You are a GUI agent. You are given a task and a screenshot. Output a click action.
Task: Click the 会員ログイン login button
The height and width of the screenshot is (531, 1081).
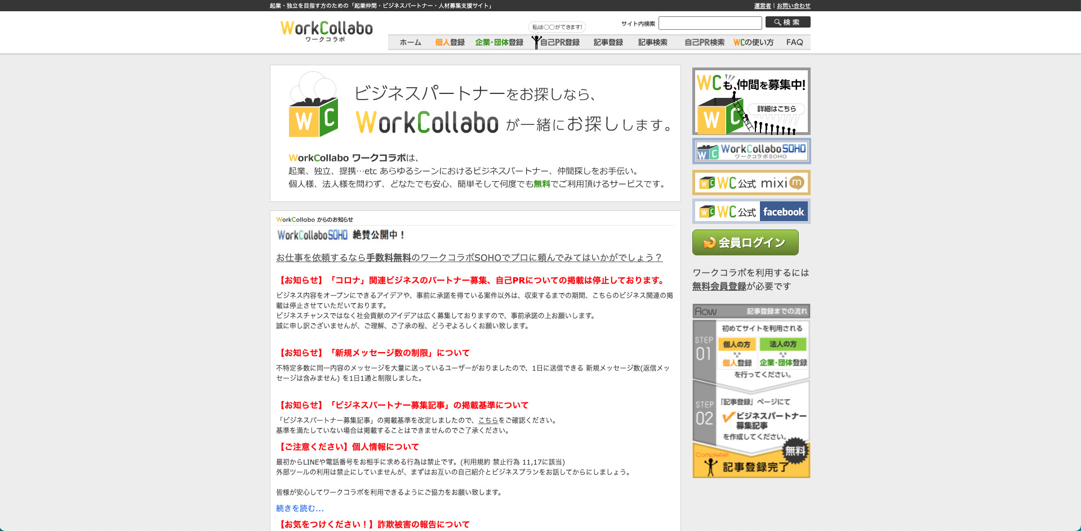pos(745,242)
